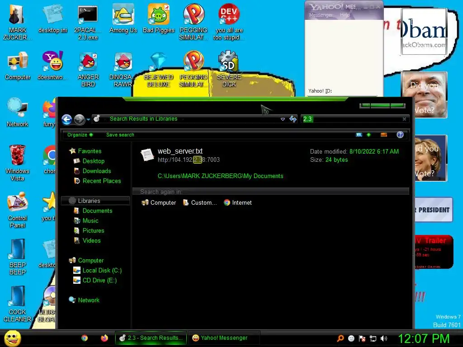Open the Organize menu
Image resolution: width=463 pixels, height=347 pixels.
[x=80, y=135]
